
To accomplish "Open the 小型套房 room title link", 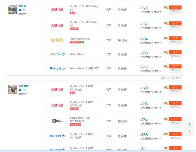I will (23, 86).
